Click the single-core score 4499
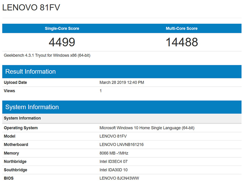 pos(62,42)
